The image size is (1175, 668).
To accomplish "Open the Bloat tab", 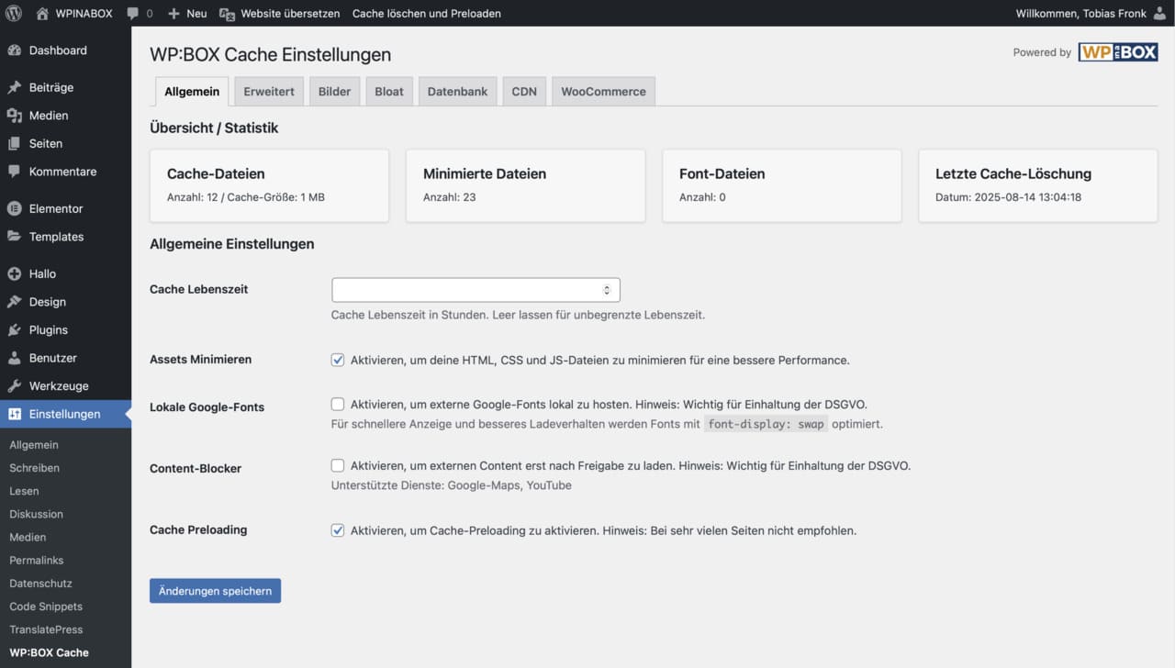I will tap(389, 92).
